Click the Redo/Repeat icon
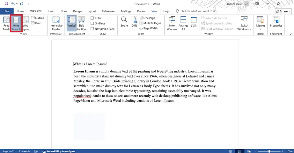The width and height of the screenshot is (294, 153). 22,4
